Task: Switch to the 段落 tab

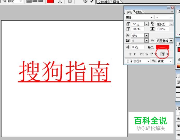Action: click(x=139, y=12)
